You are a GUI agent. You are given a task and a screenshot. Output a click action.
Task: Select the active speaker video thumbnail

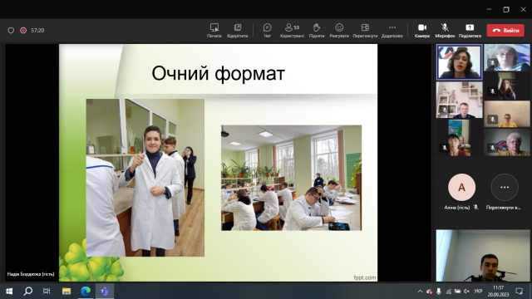tap(459, 62)
